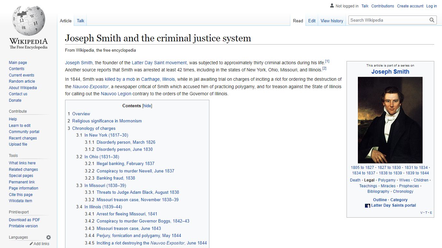
Task: Open Current events in sidebar
Action: point(21,75)
